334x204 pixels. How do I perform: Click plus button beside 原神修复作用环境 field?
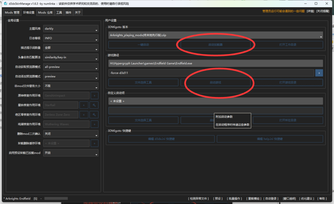click(95, 96)
